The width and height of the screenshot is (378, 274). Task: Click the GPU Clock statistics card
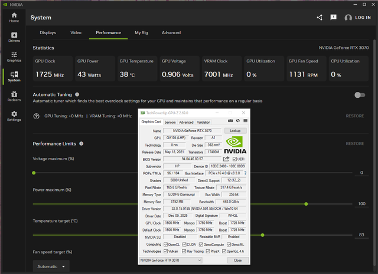tap(53, 68)
